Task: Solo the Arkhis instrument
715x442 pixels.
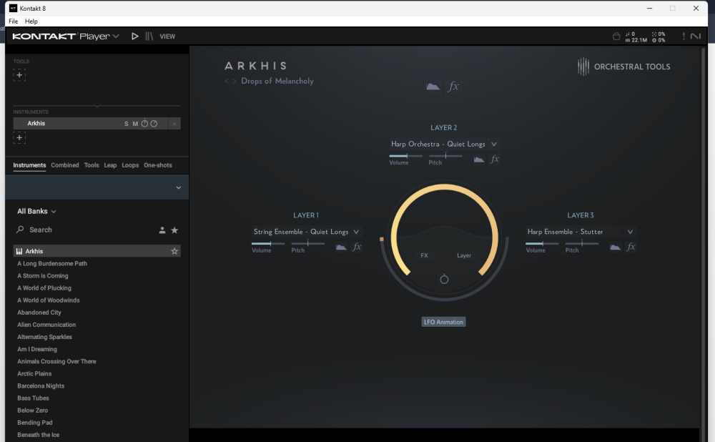Action: [x=127, y=124]
